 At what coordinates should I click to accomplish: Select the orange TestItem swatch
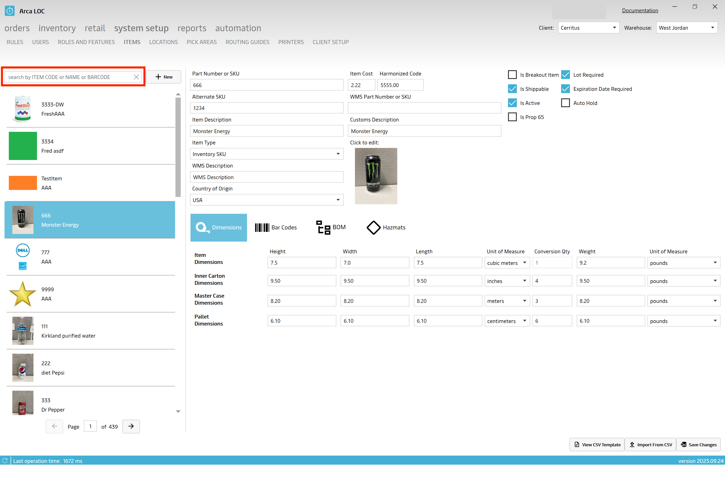click(23, 183)
